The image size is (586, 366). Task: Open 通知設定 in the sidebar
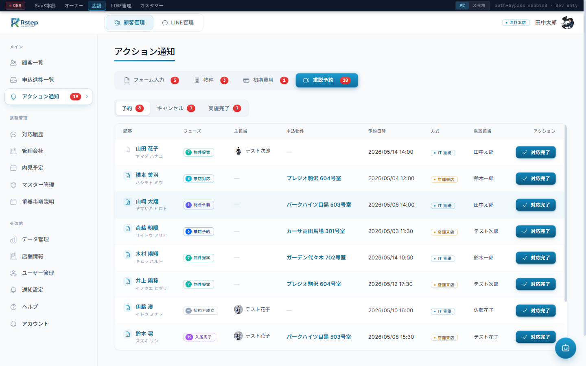click(x=49, y=290)
